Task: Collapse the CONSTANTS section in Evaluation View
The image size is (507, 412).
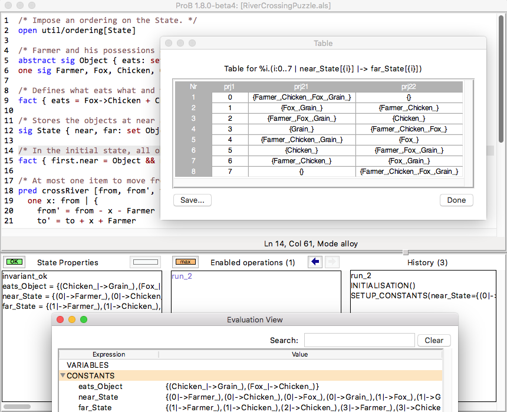Action: 63,375
